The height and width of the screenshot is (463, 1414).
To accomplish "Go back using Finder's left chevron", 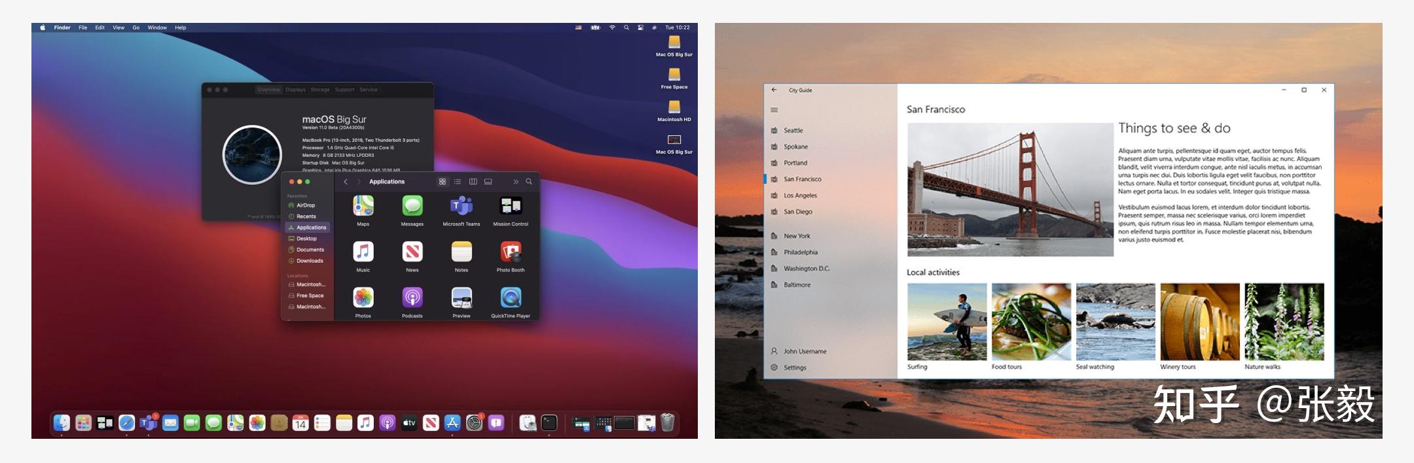I will pyautogui.click(x=346, y=182).
